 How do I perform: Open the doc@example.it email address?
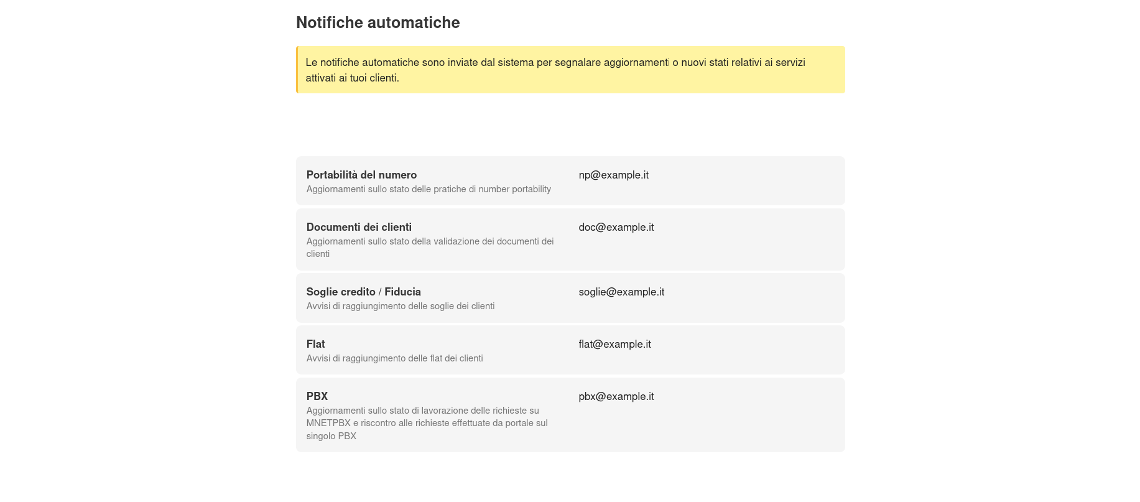click(616, 227)
